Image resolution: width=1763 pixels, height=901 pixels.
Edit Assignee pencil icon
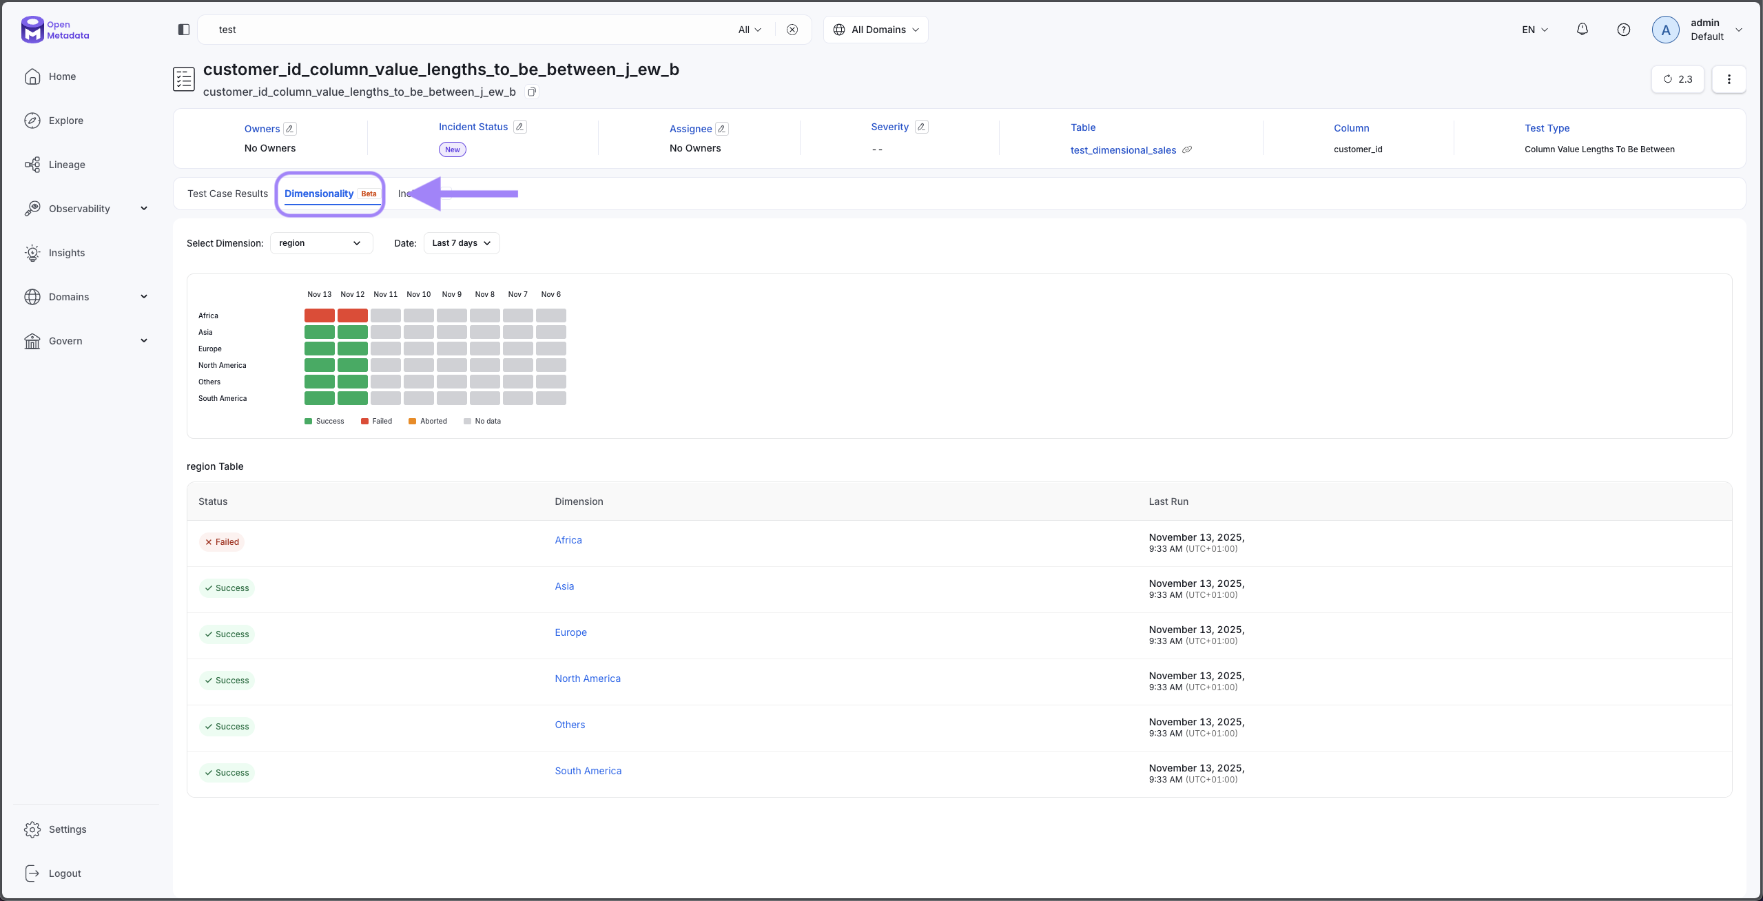tap(721, 129)
